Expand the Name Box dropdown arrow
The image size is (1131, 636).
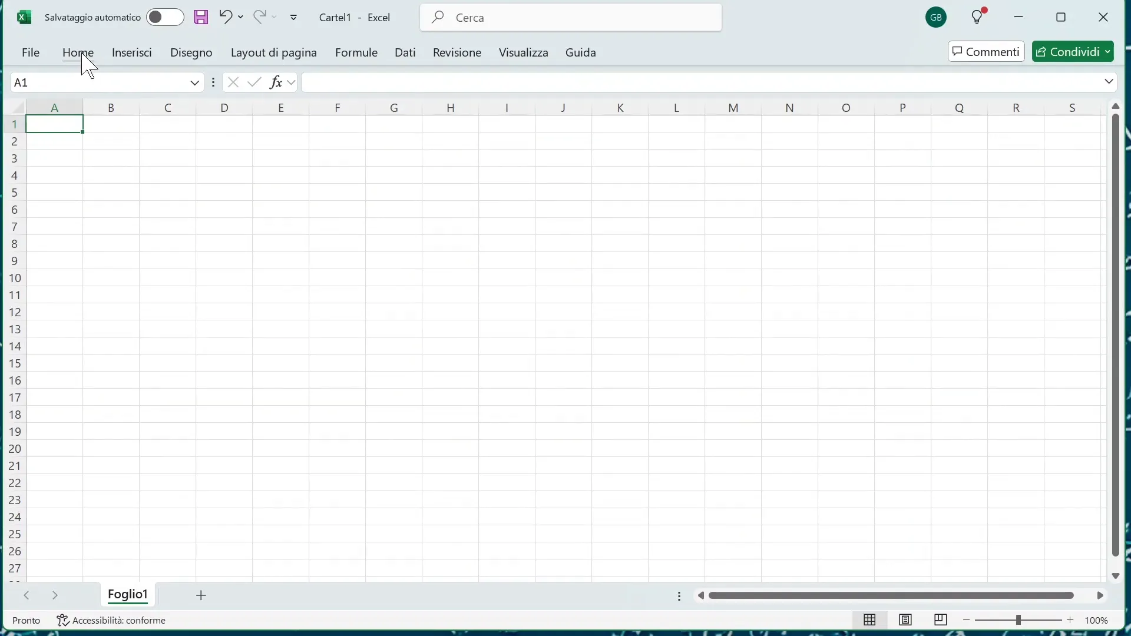tap(195, 83)
